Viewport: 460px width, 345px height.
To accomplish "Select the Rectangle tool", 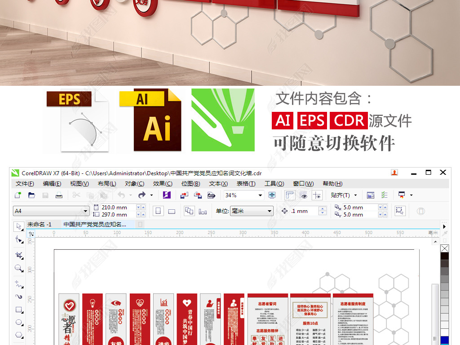I will pos(18,310).
